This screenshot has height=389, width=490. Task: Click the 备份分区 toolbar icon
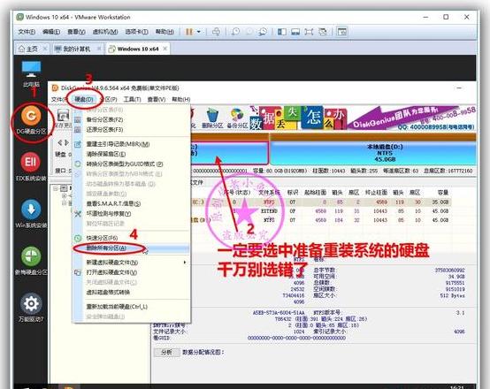click(x=237, y=118)
